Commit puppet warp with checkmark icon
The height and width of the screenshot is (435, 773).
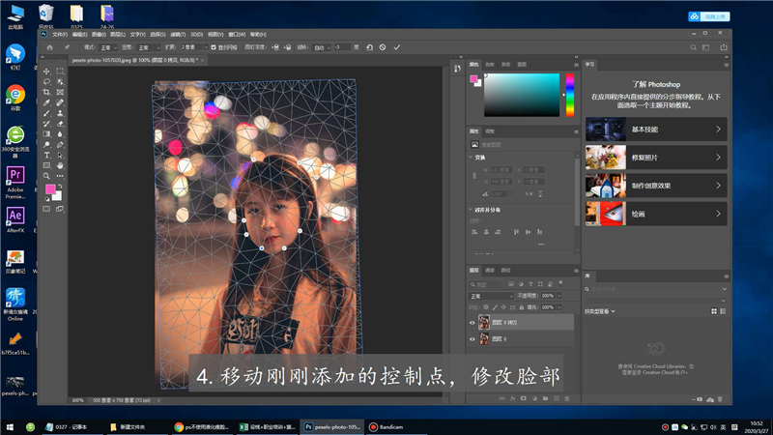399,46
